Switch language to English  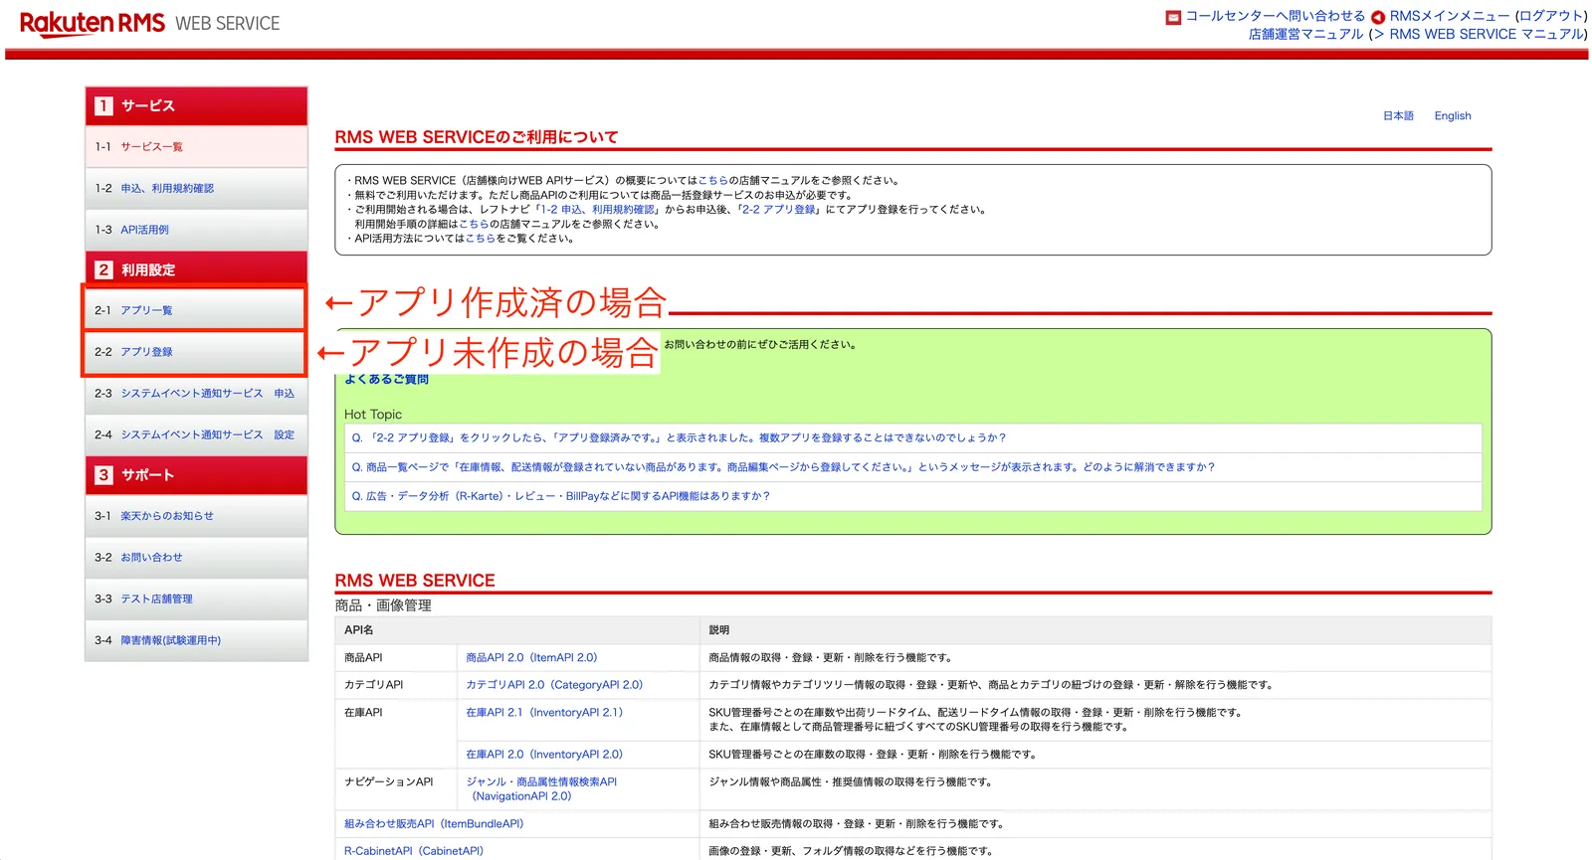1453,115
